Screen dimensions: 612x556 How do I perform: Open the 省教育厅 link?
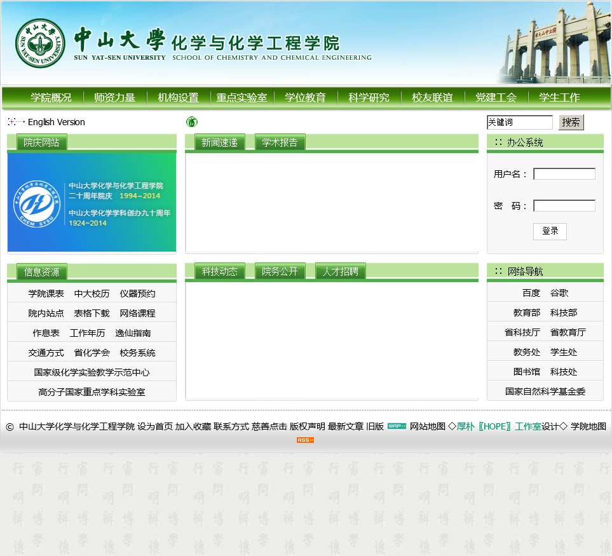[568, 332]
